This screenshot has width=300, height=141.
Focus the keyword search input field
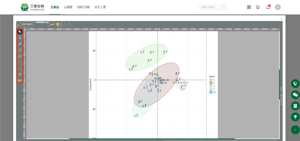[211, 7]
